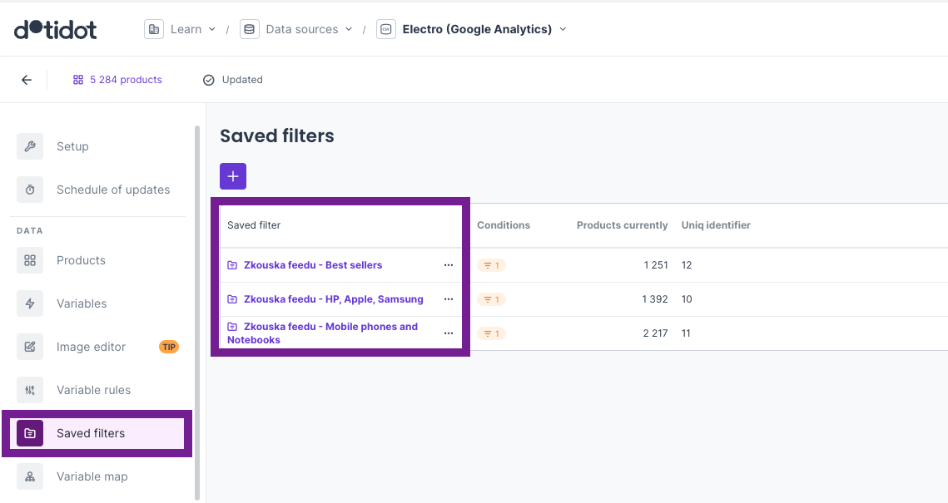Click the Variables lightning icon
The width and height of the screenshot is (948, 503).
coord(30,303)
